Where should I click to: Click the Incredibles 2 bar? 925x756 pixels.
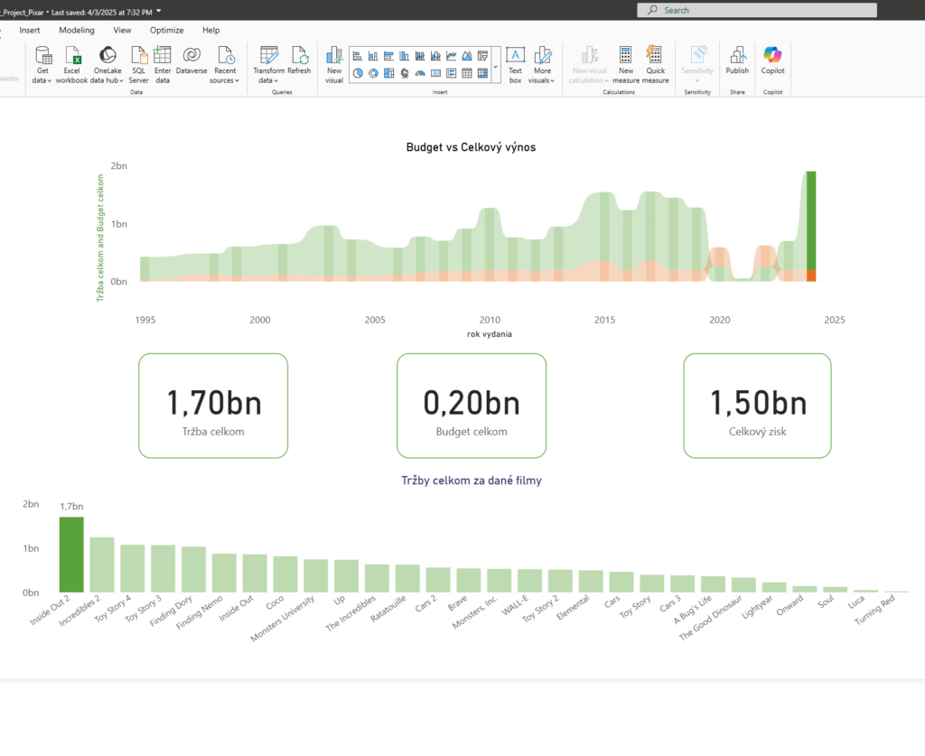click(x=102, y=565)
